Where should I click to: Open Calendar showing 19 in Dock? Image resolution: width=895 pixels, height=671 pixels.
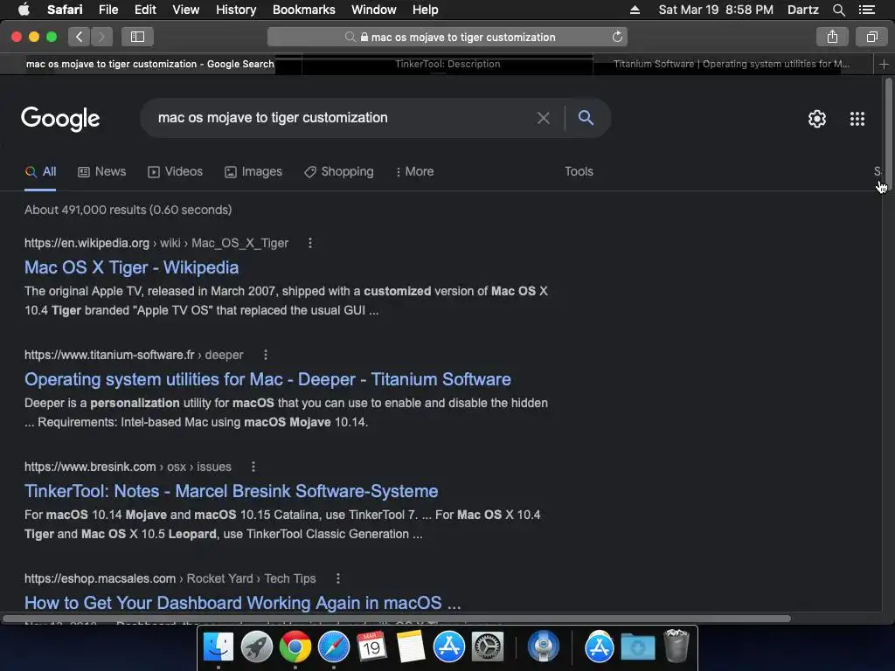(371, 647)
